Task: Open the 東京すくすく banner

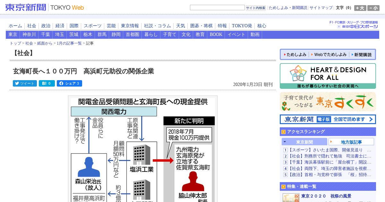Action: point(328,102)
